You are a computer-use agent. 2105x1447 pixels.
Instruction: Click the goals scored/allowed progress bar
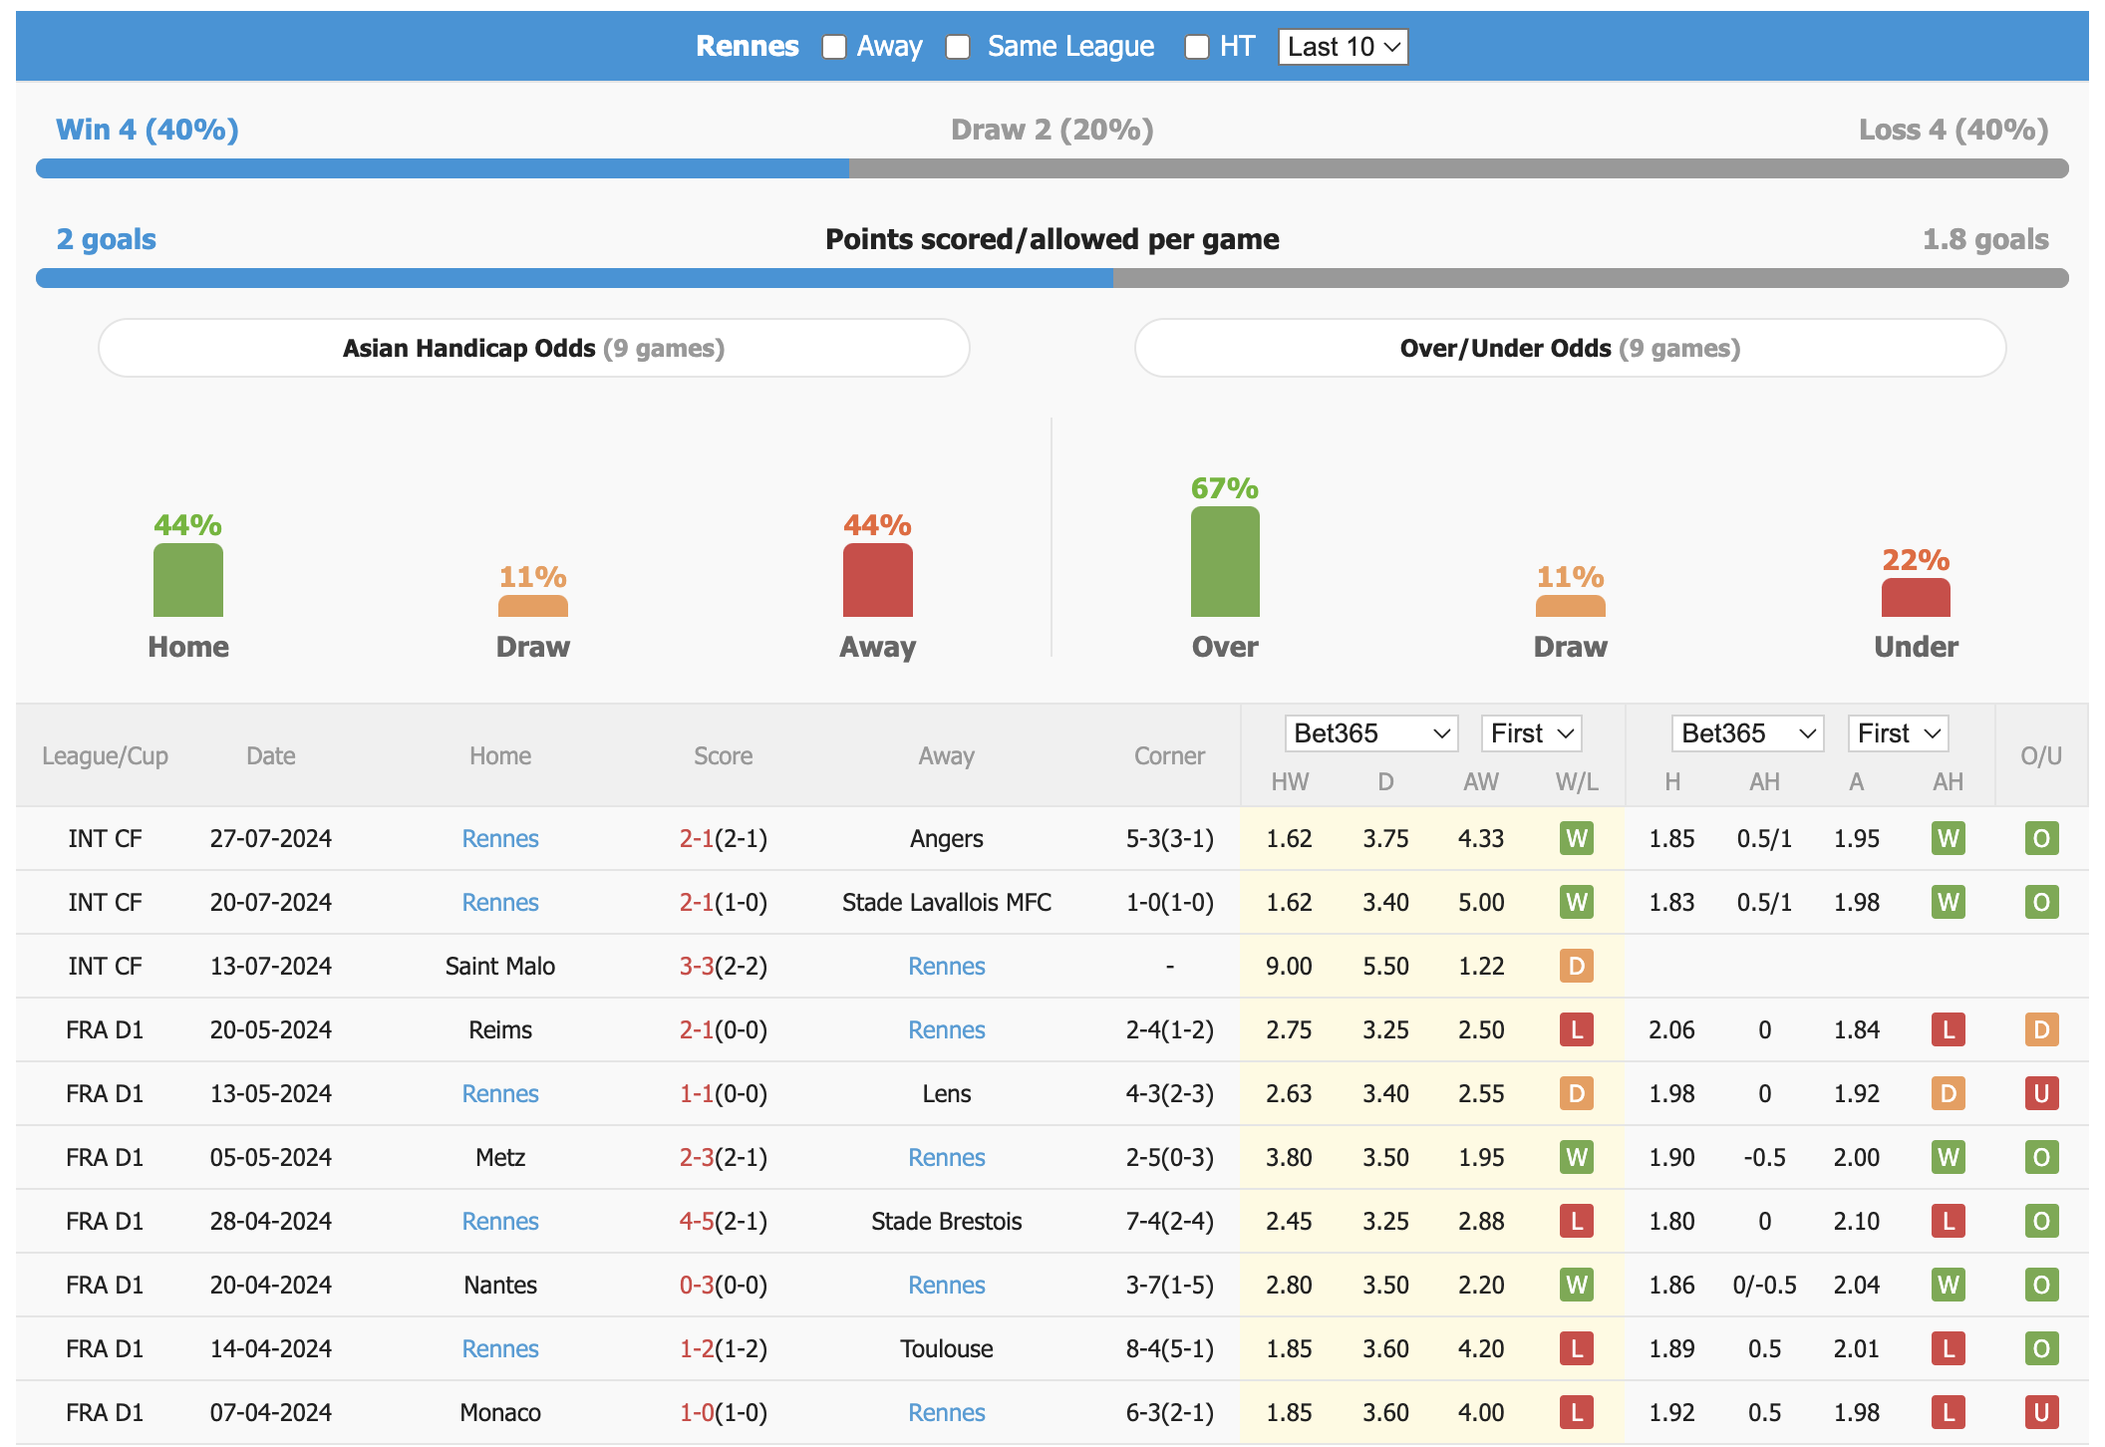click(x=1052, y=278)
